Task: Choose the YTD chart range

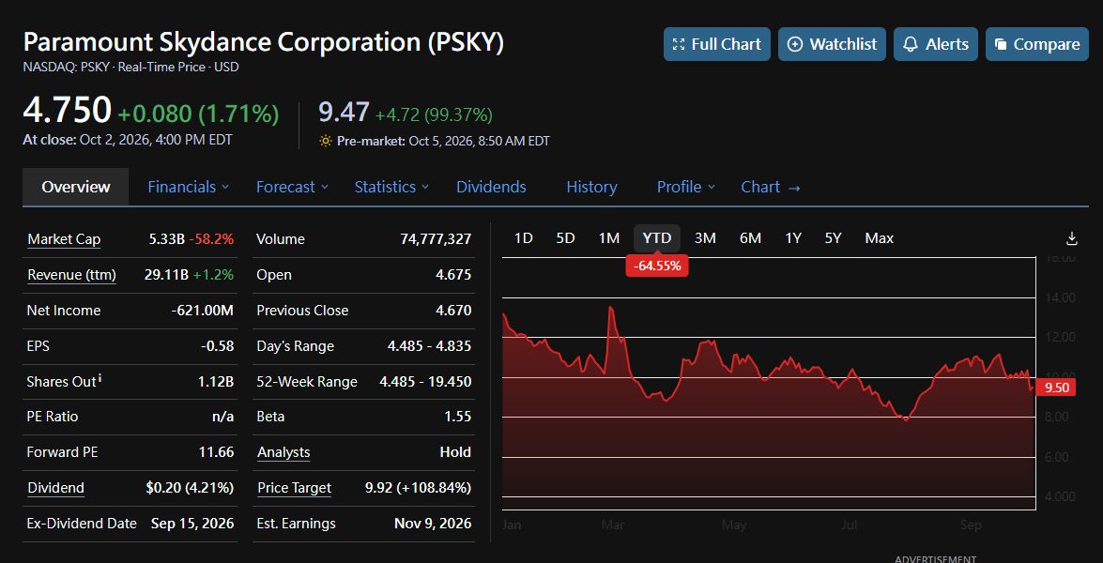Action: click(x=657, y=238)
